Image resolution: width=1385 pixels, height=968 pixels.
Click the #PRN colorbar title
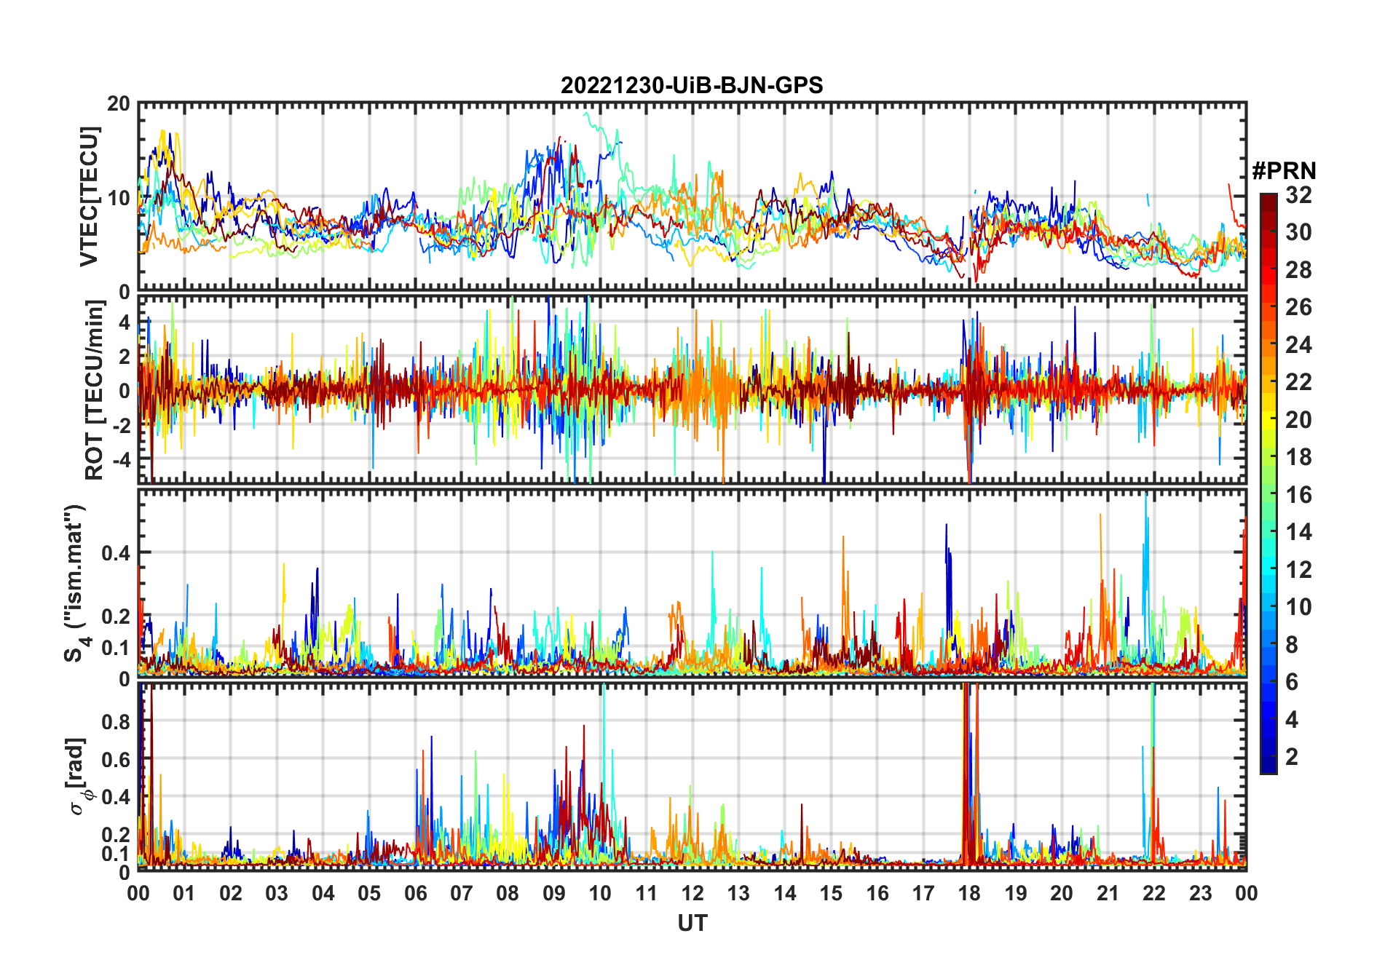pyautogui.click(x=1285, y=170)
